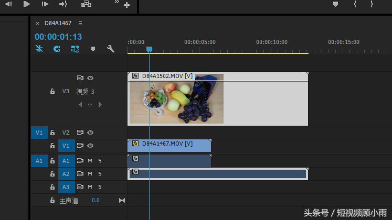The width and height of the screenshot is (392, 220).
Task: Select the D84A1467 sequence tab
Action: [x=58, y=24]
